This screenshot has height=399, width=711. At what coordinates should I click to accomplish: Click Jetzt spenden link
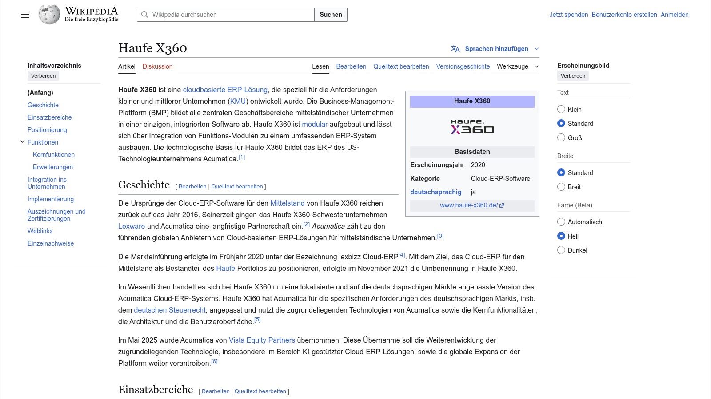pyautogui.click(x=569, y=15)
